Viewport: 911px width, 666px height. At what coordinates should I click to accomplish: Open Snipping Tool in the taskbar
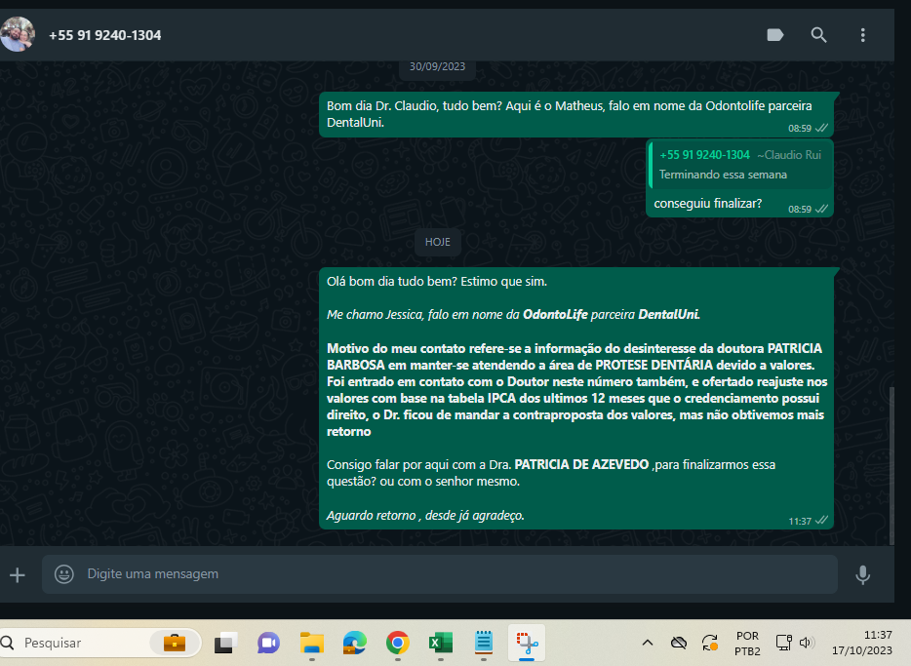pos(527,643)
